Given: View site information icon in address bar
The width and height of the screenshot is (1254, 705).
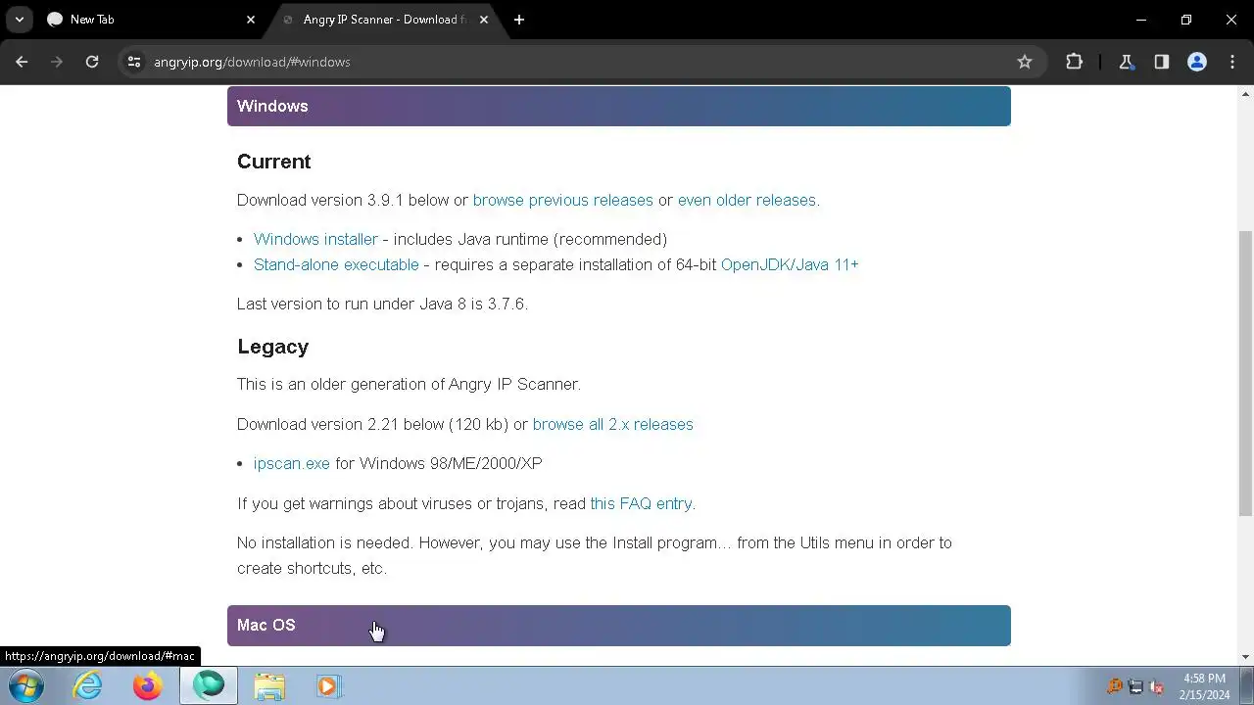Looking at the screenshot, I should [x=134, y=62].
